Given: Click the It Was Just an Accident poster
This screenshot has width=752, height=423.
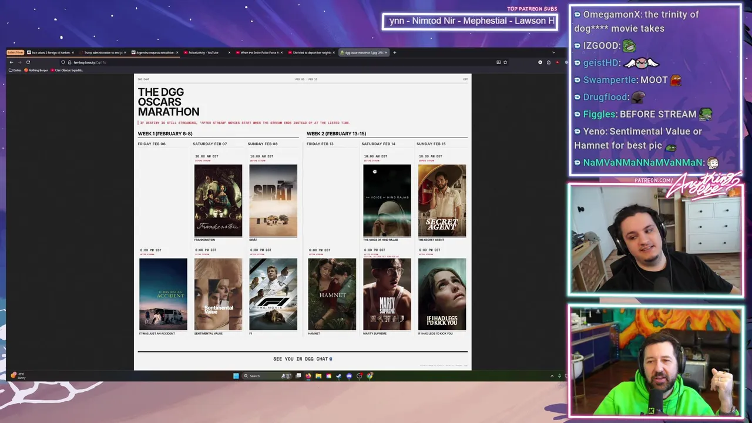Looking at the screenshot, I should click(x=163, y=294).
